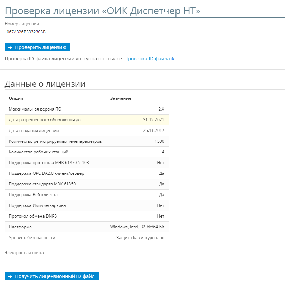Open the Проверка ID-файла link
This screenshot has width=285, height=288.
click(x=147, y=59)
